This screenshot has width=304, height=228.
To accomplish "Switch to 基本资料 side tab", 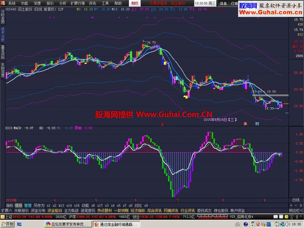I will 3,52.
